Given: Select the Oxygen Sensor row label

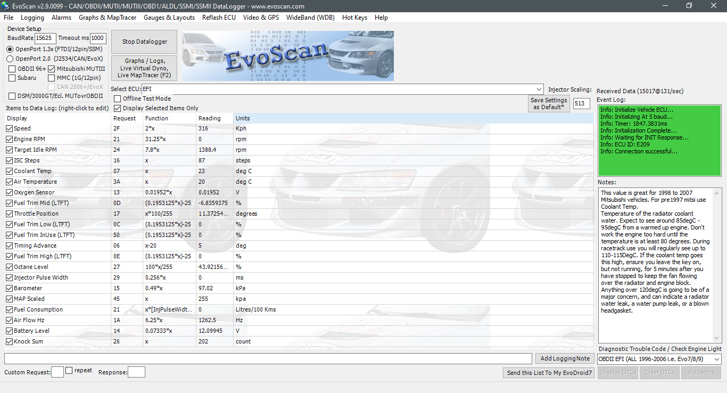Looking at the screenshot, I should (x=34, y=192).
